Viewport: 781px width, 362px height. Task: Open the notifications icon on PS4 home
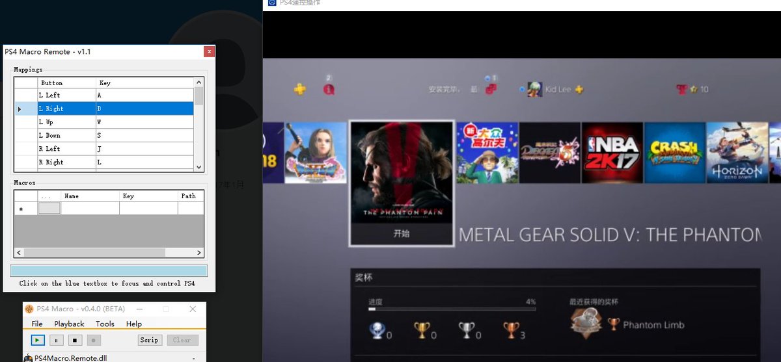click(329, 89)
